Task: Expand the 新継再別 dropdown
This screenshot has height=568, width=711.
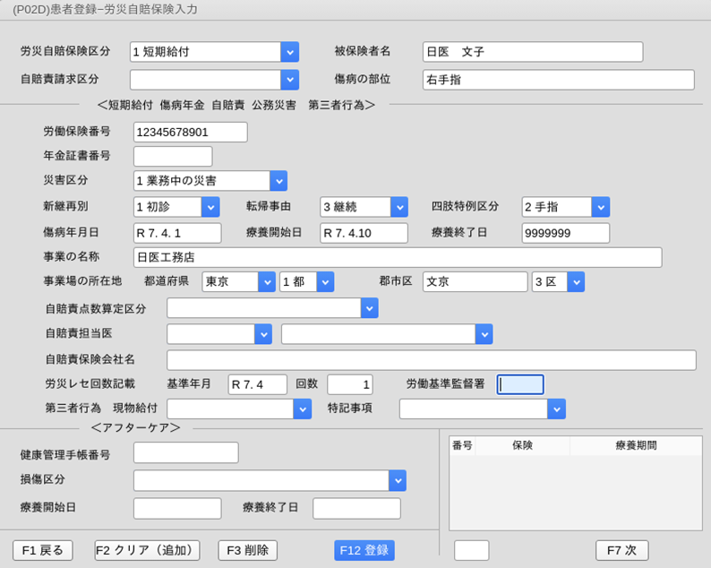Action: click(210, 207)
